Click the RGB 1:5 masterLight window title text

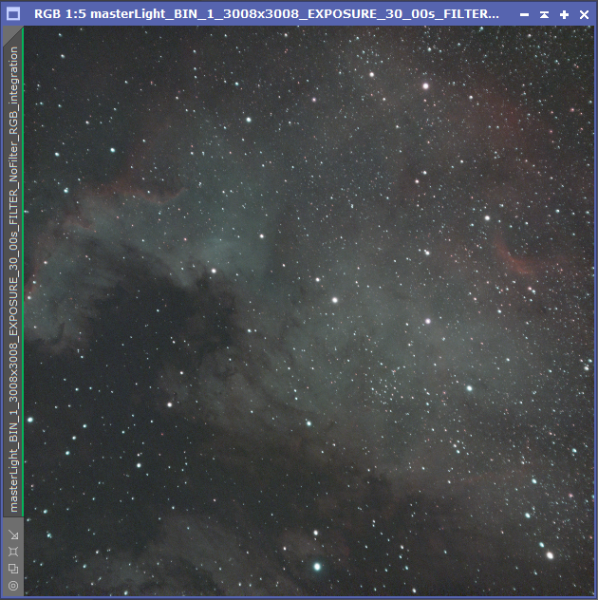267,14
